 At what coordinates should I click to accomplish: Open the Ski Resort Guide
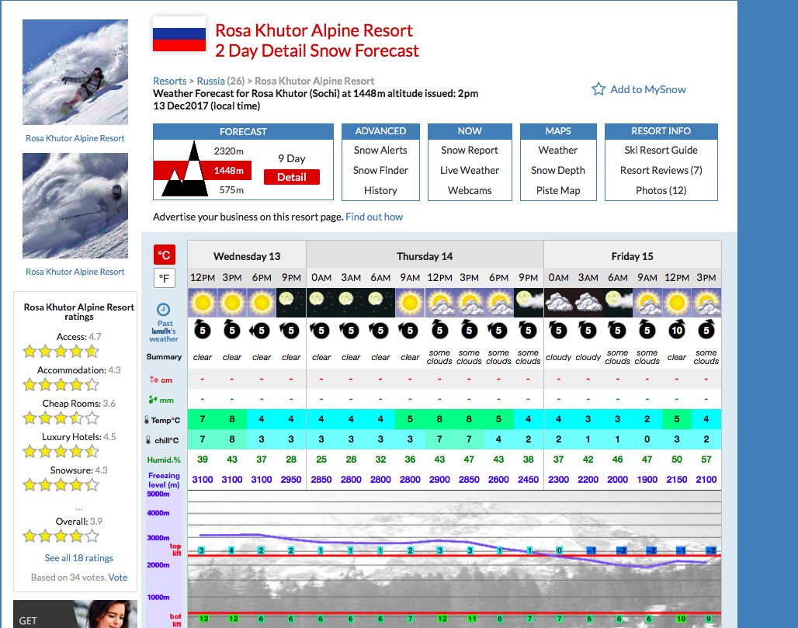(x=661, y=150)
